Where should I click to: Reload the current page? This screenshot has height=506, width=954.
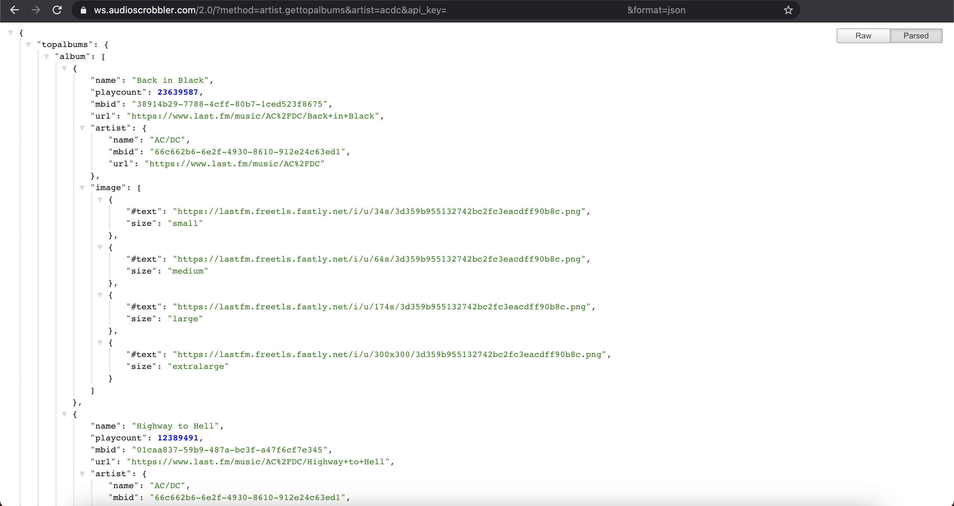click(57, 10)
